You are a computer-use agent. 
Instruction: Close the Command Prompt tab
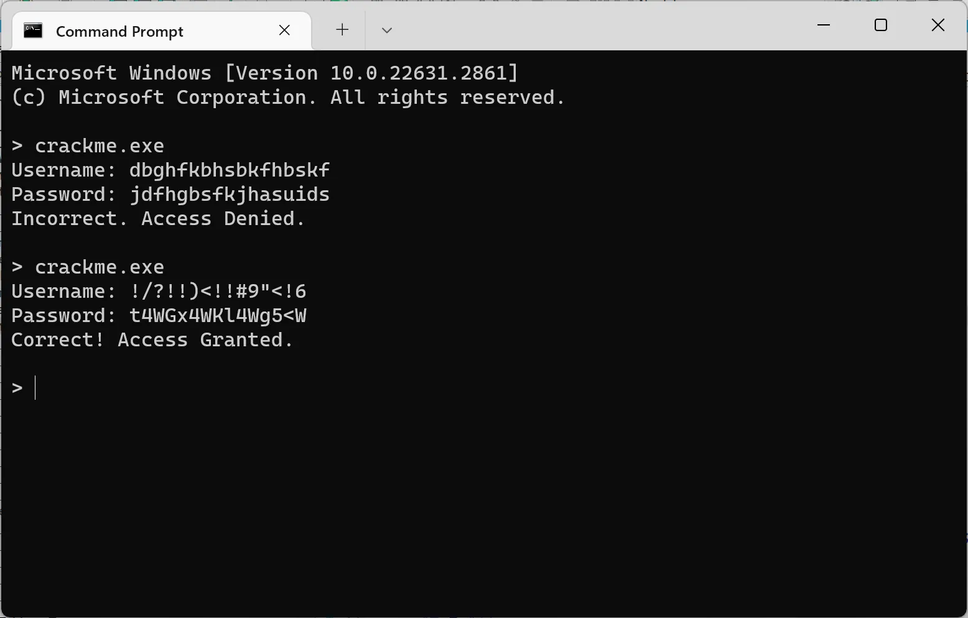pos(285,30)
